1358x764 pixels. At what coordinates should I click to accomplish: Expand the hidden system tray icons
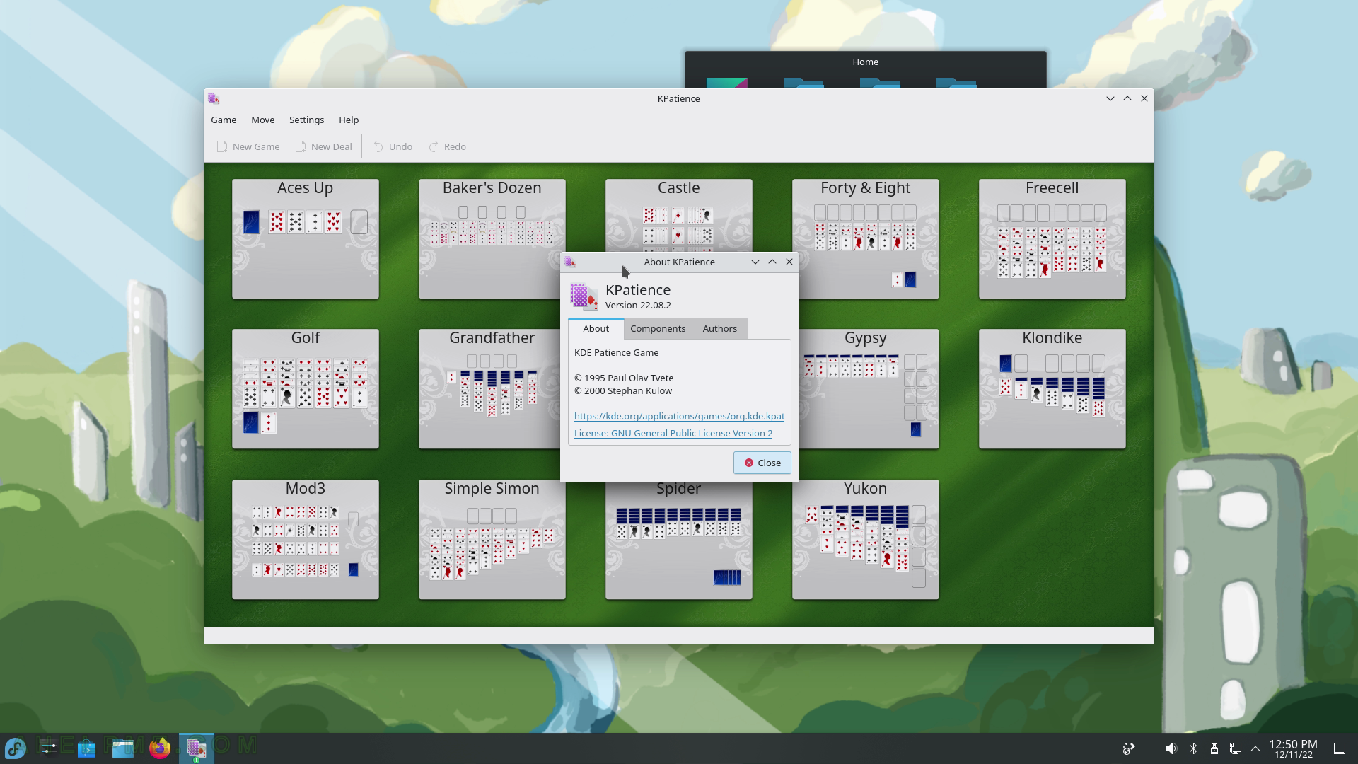[x=1255, y=748]
